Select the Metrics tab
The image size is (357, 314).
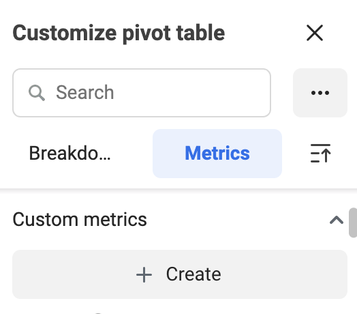click(217, 154)
